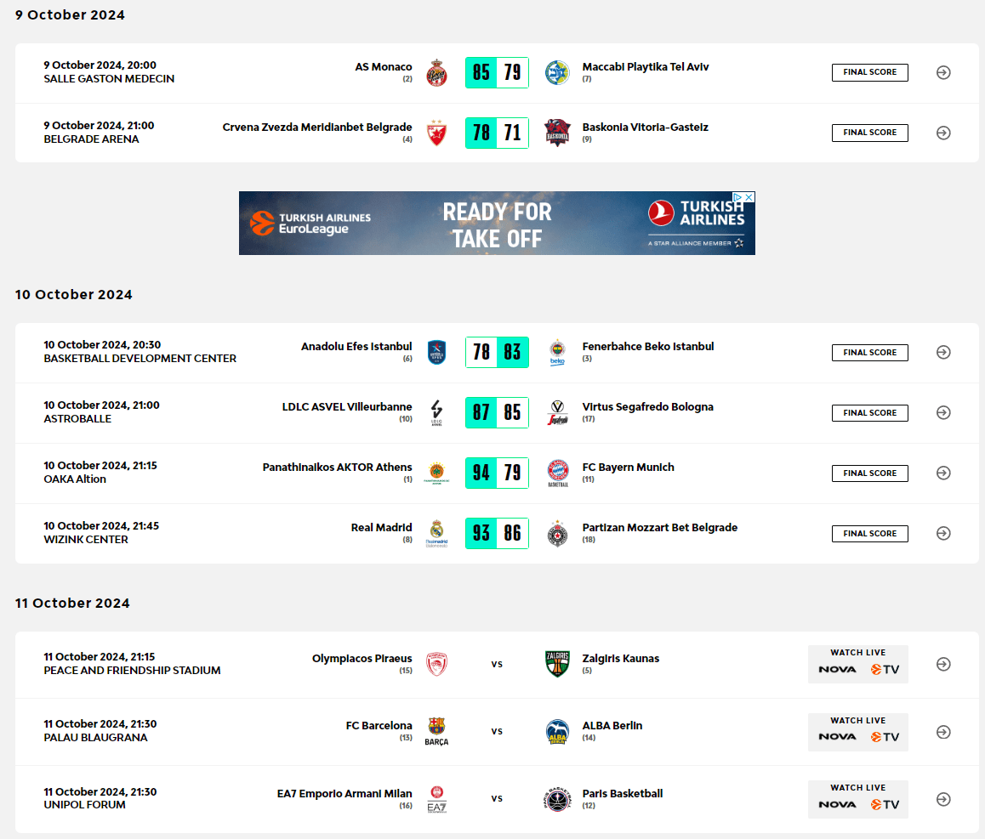
Task: Click the Fenerbahce Beko Istanbul logo
Action: [x=557, y=352]
